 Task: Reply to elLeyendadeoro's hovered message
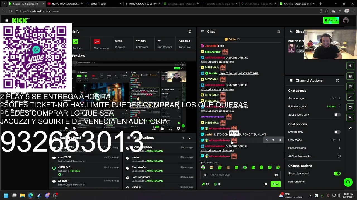click(266, 140)
